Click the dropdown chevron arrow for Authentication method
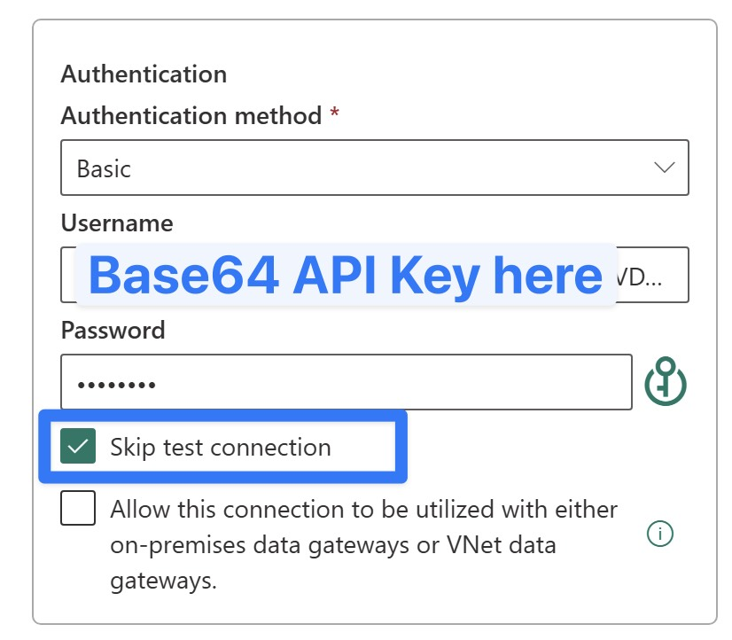 [x=664, y=168]
